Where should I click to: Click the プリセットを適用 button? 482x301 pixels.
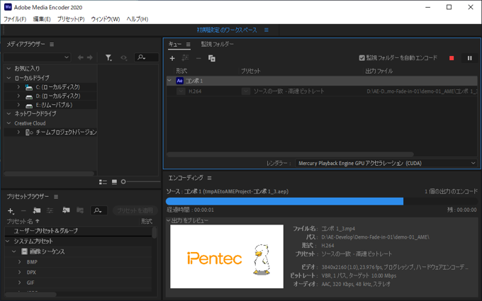tap(135, 210)
